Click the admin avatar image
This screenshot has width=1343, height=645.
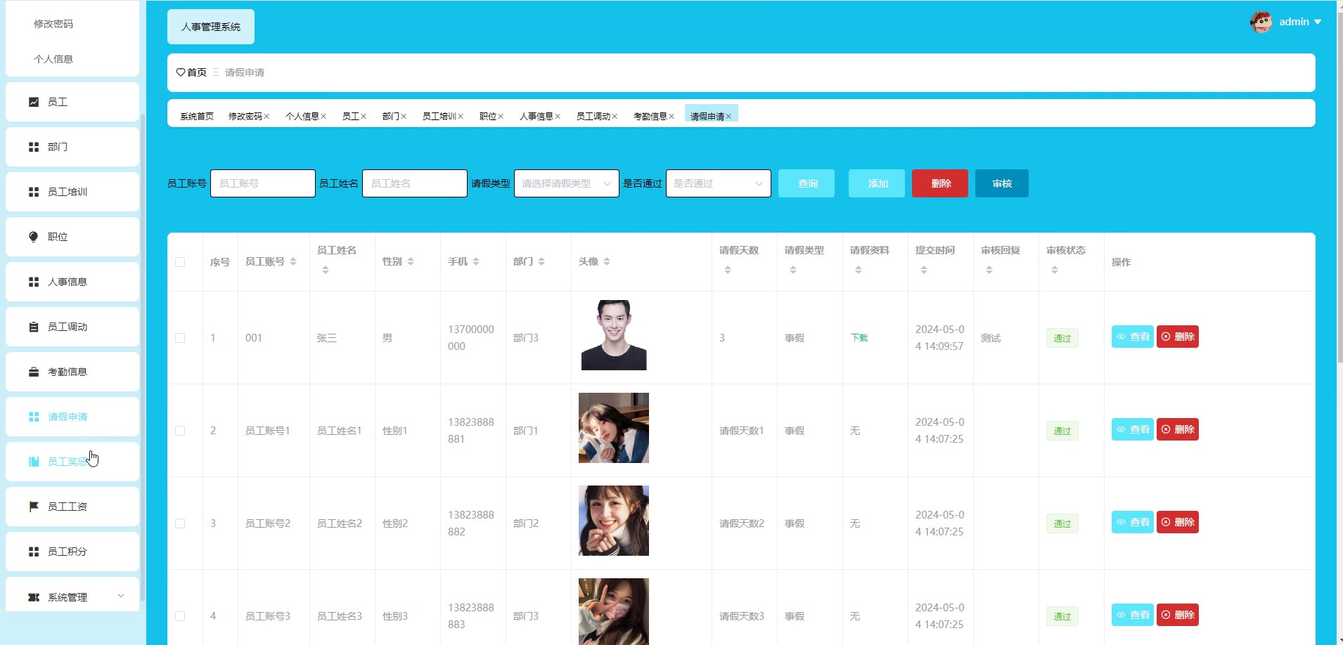(x=1261, y=22)
